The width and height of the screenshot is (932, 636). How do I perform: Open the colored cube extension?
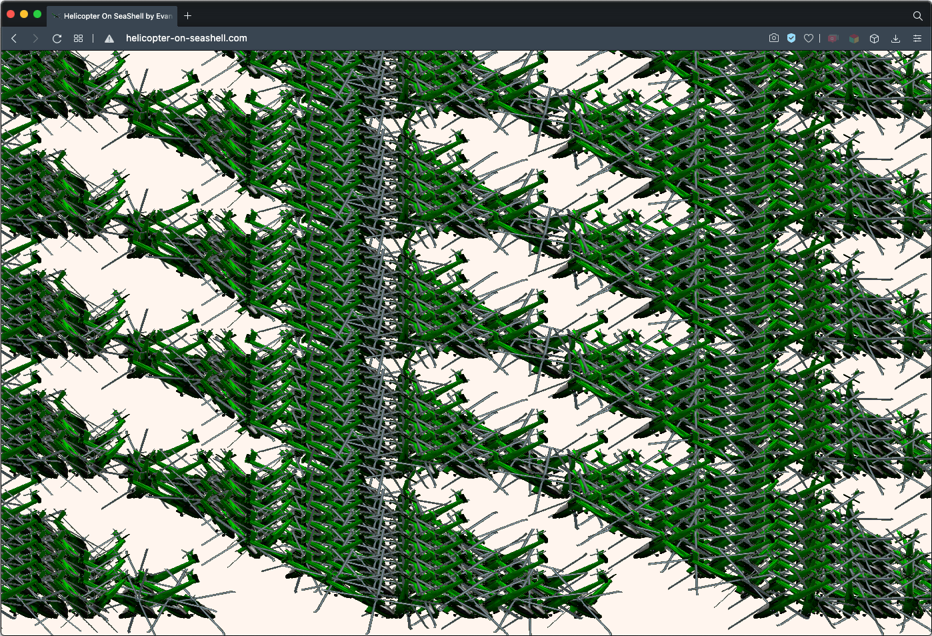click(854, 39)
